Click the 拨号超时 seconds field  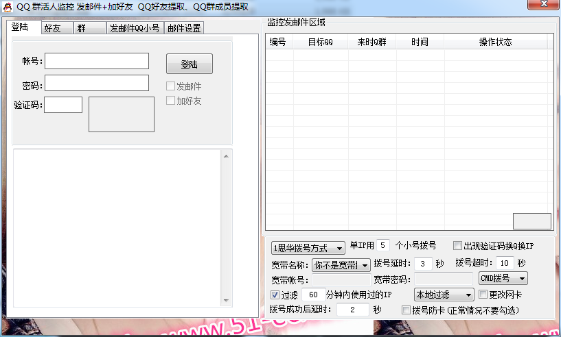[x=505, y=264]
